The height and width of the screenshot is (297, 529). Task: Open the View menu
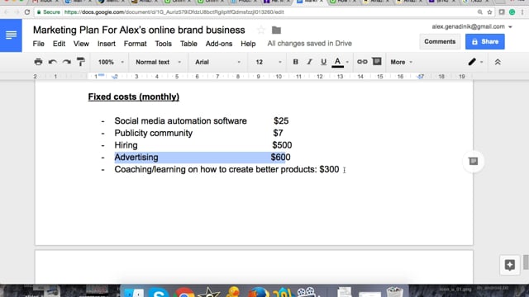(81, 44)
